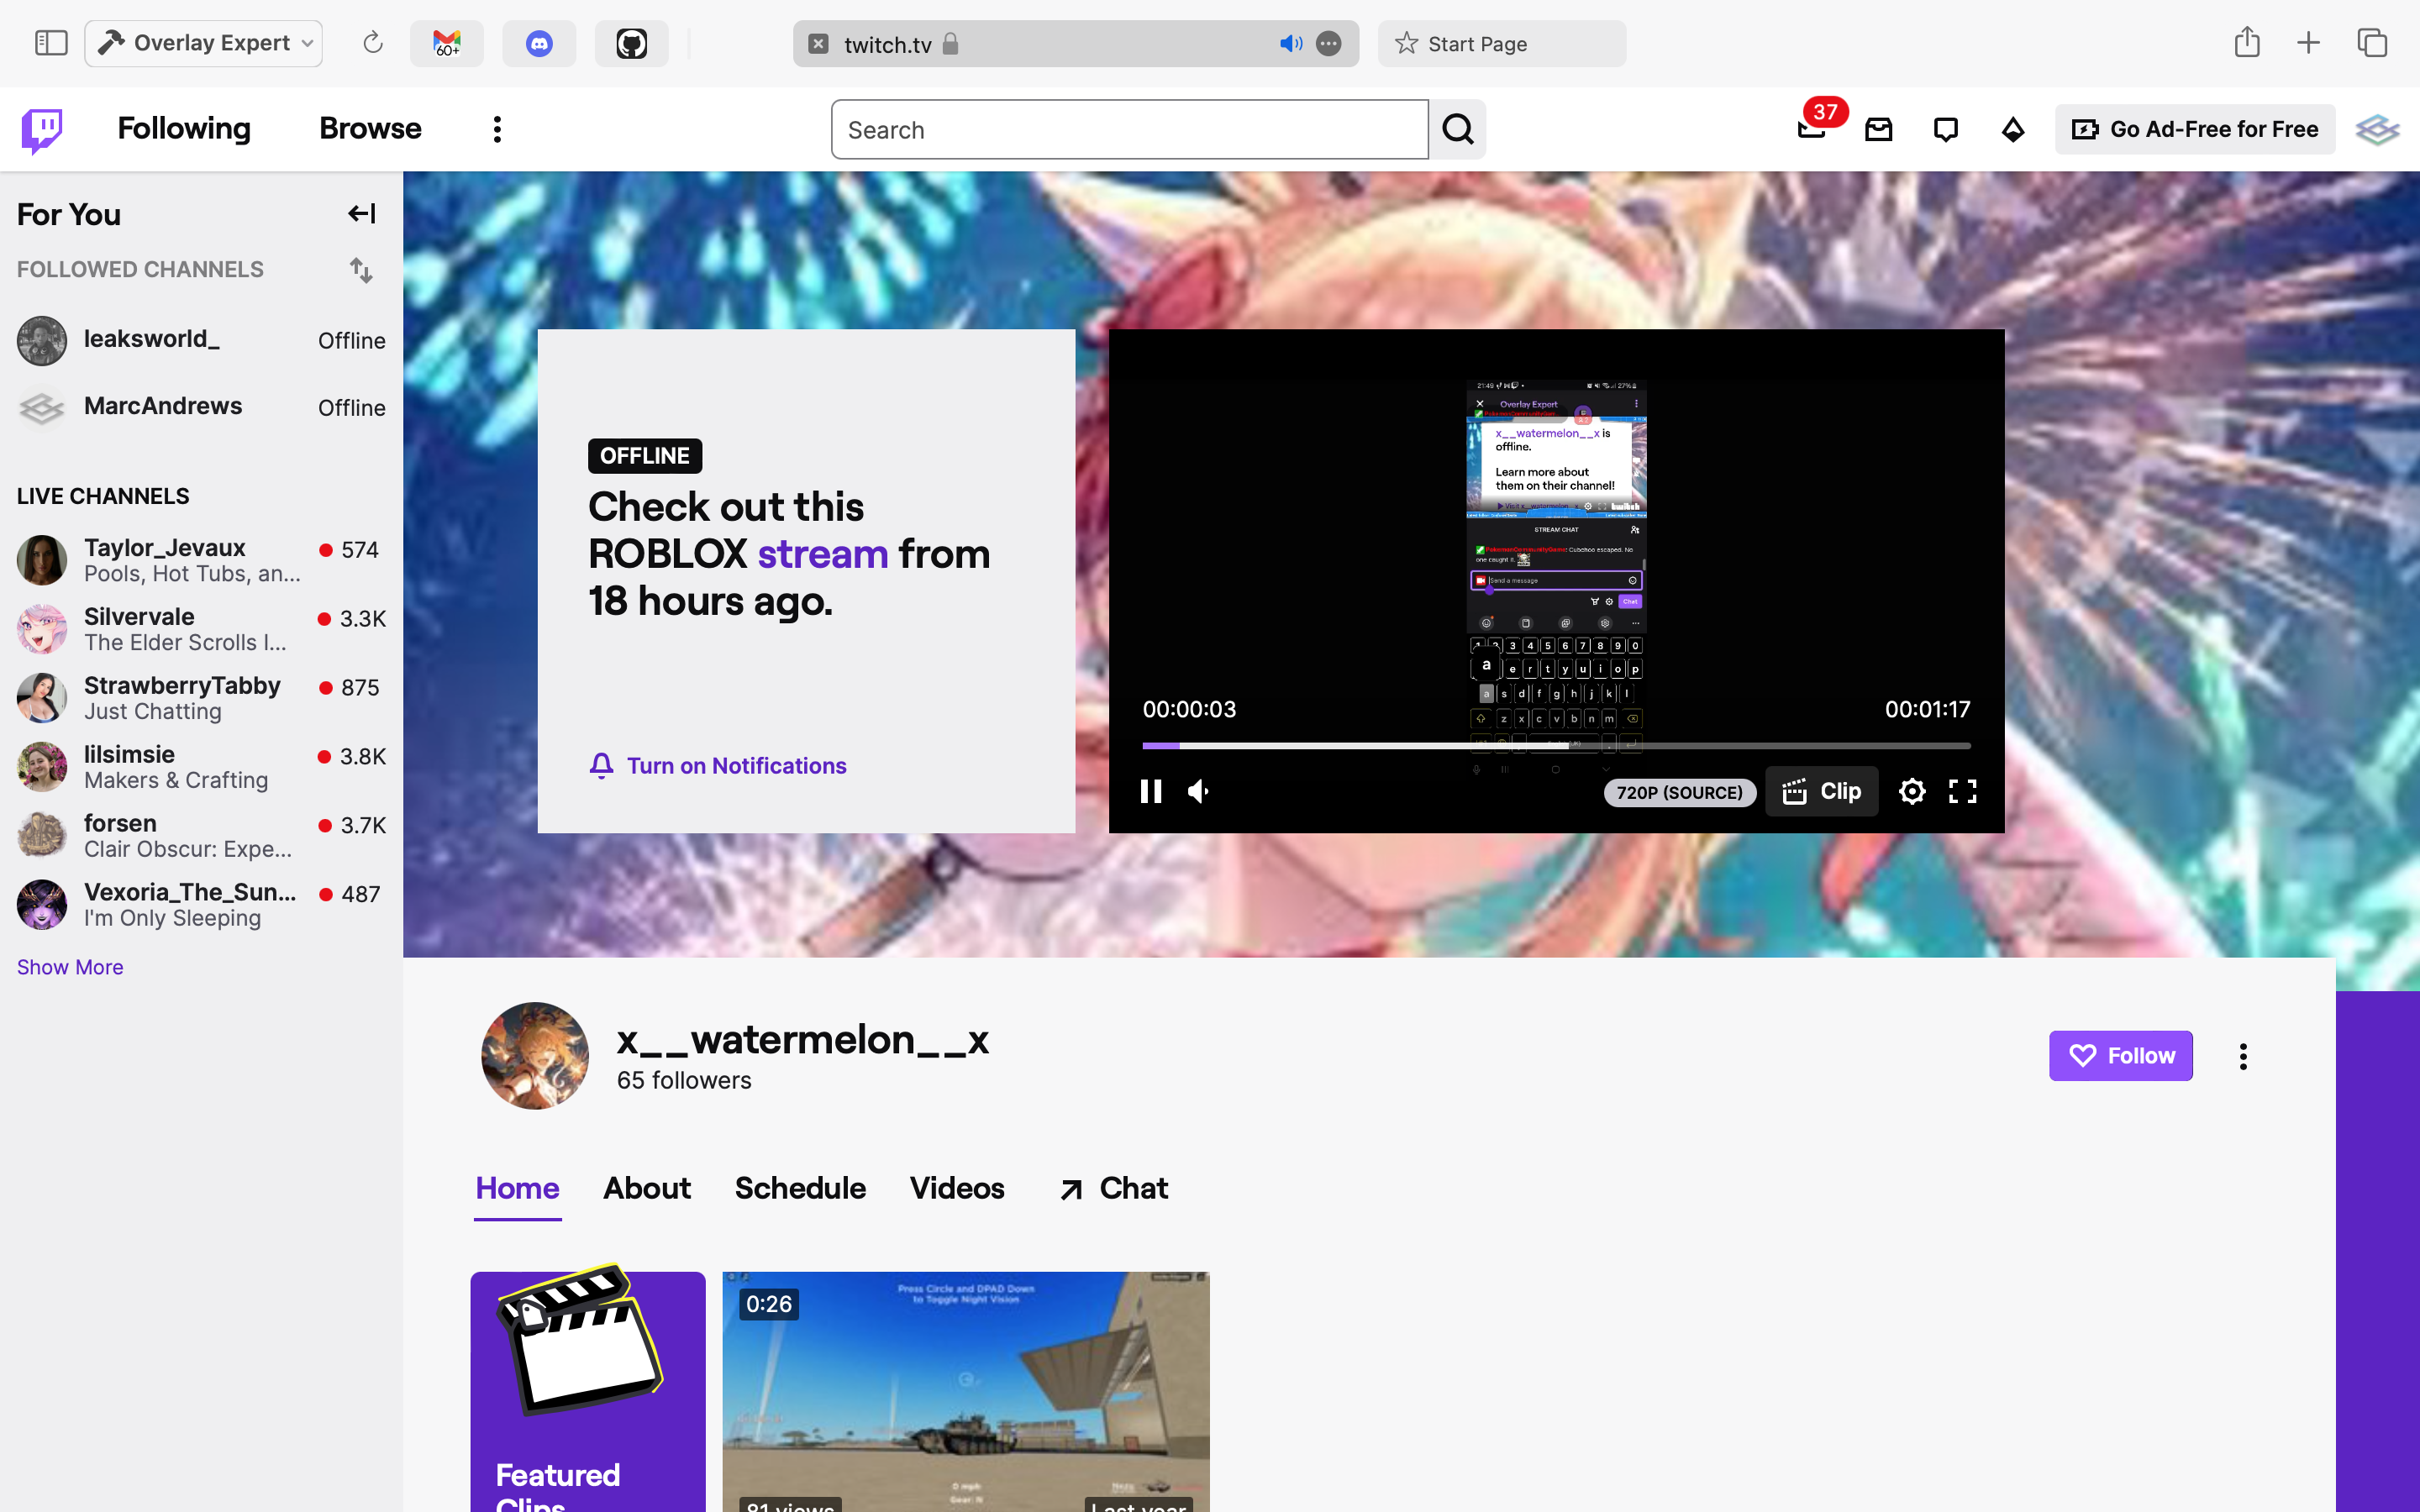Viewport: 2420px width, 1512px height.
Task: Sort followed channels with the arrows icon
Action: [362, 270]
